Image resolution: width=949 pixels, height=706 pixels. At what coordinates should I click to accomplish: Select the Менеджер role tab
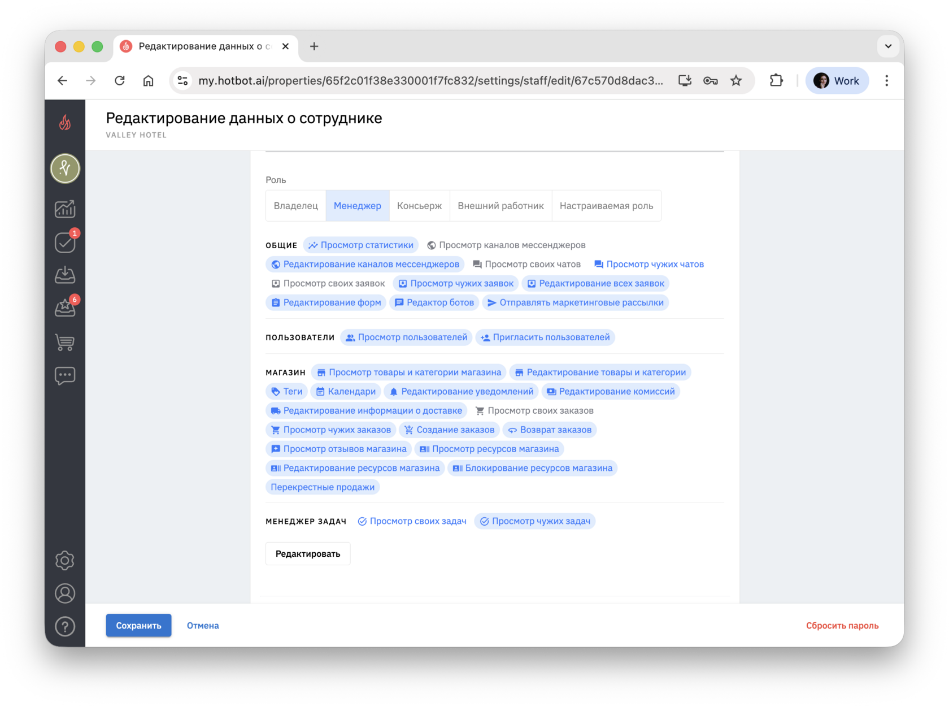358,206
